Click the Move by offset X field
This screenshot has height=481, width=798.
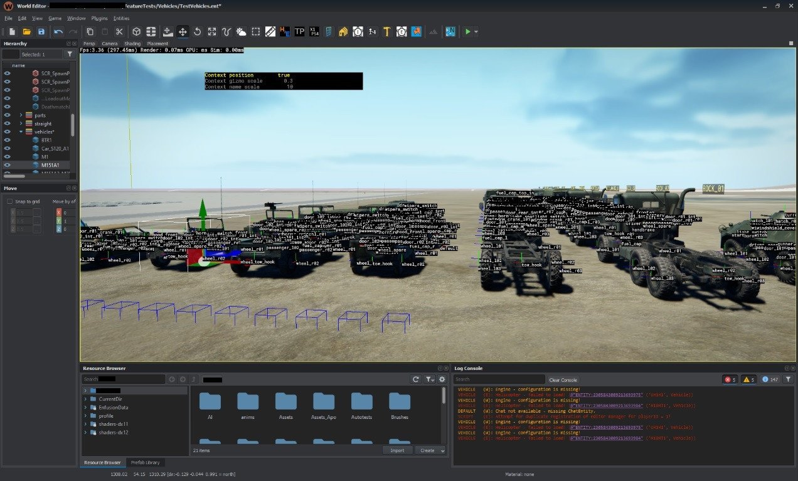pyautogui.click(x=70, y=213)
